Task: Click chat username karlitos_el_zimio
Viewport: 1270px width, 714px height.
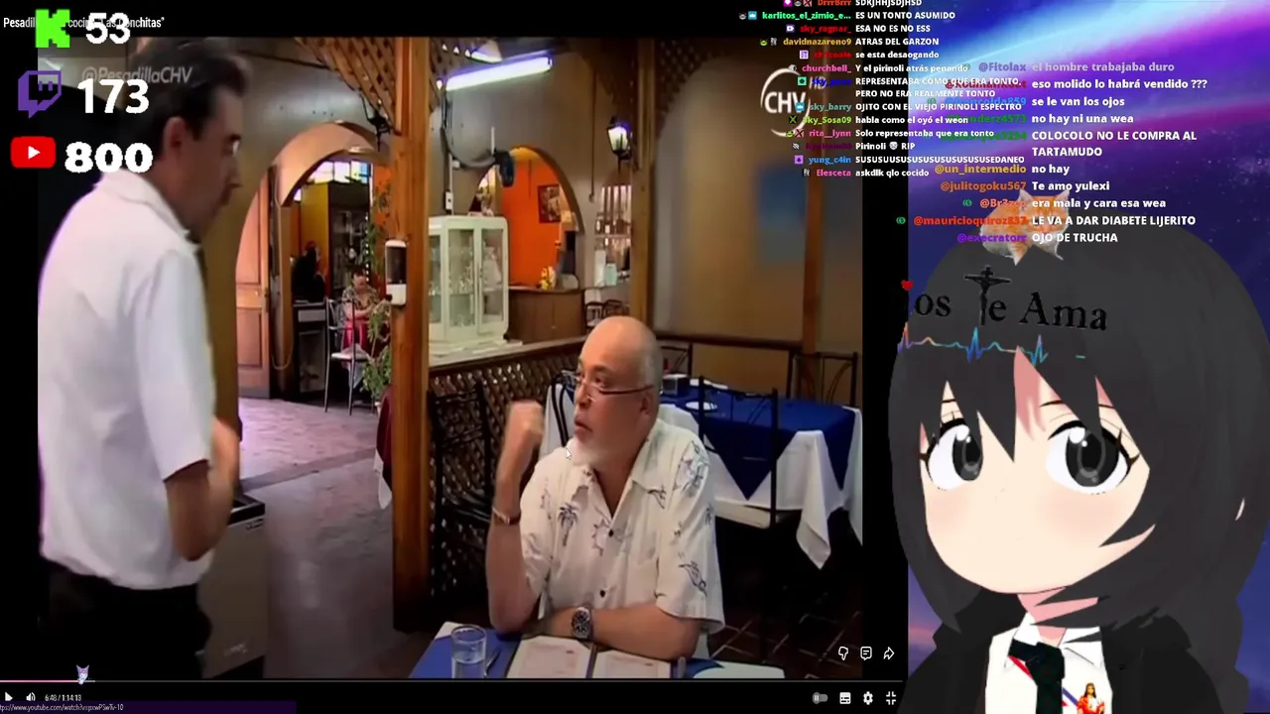Action: coord(806,16)
